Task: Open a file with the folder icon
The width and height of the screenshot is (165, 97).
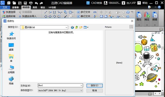Action: (14, 3)
